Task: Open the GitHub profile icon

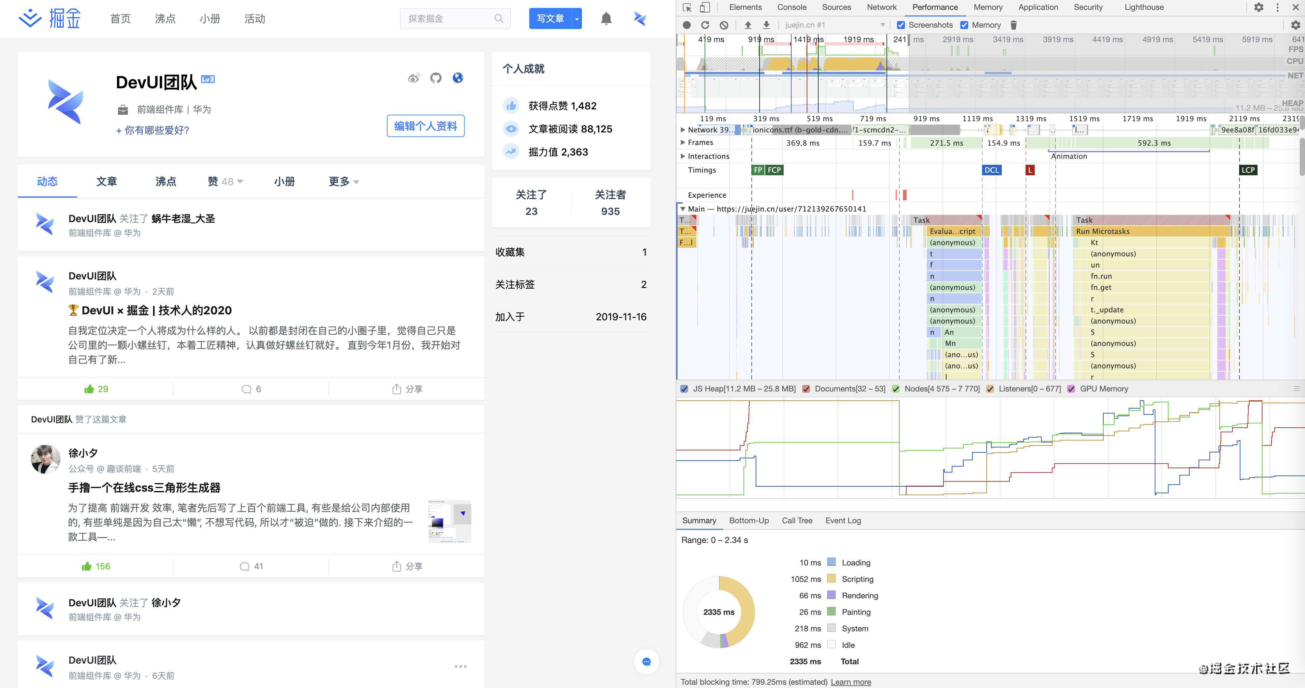Action: pos(436,78)
